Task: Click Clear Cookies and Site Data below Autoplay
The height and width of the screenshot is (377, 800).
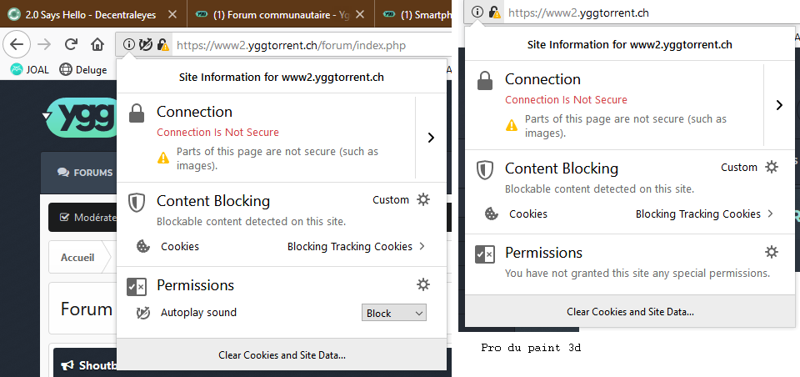Action: [282, 354]
